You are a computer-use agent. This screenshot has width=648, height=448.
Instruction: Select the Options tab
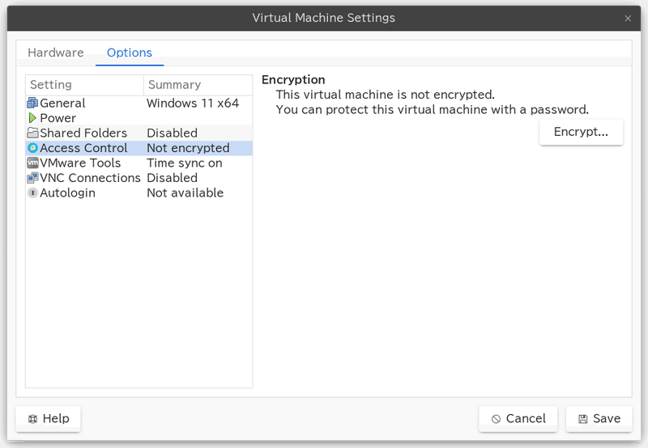pyautogui.click(x=130, y=53)
